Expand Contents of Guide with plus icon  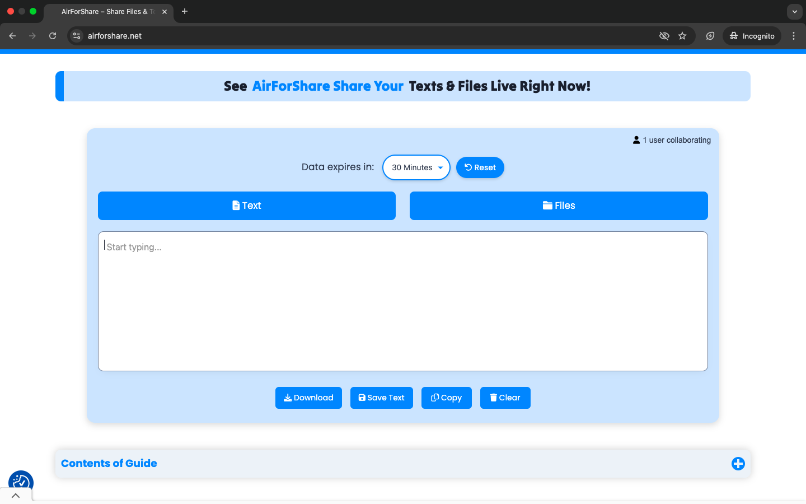pos(738,464)
